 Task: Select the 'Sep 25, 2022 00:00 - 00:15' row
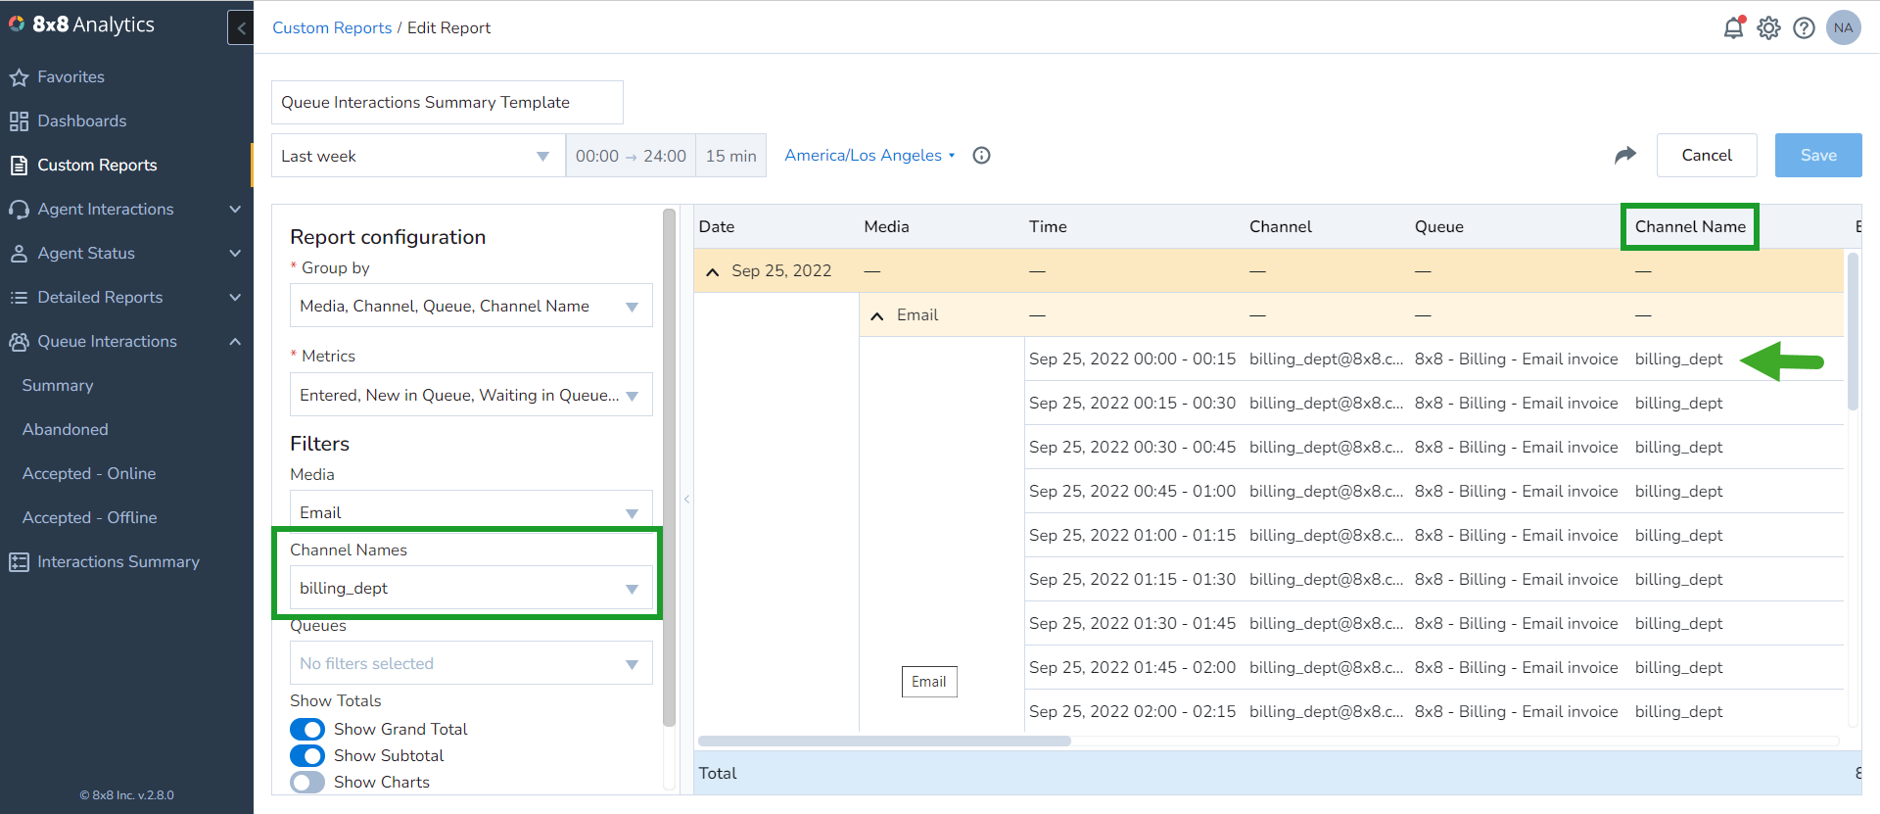pos(1434,359)
